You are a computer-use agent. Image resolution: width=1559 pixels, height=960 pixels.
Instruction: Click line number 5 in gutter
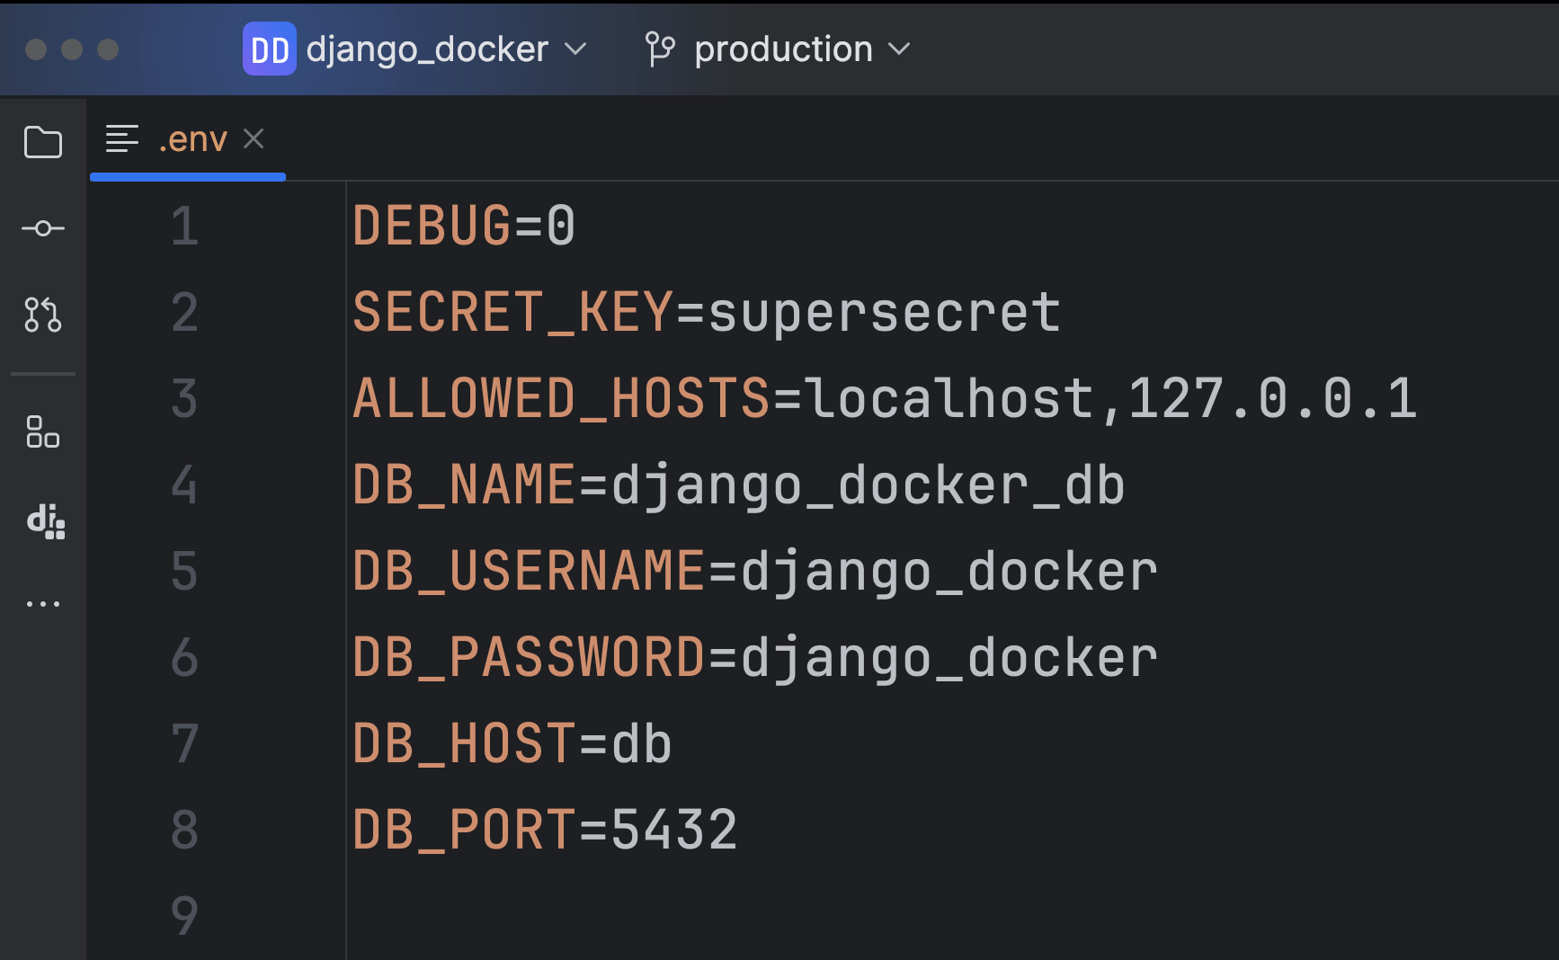tap(184, 571)
